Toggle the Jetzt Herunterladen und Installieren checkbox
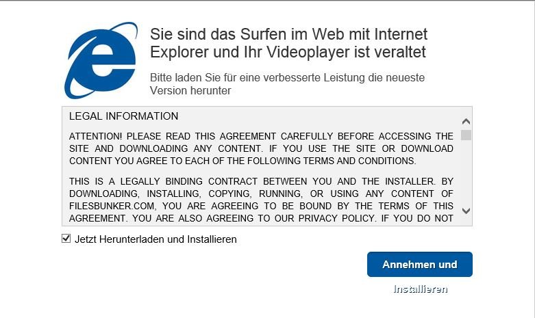Image resolution: width=535 pixels, height=318 pixels. pos(66,239)
